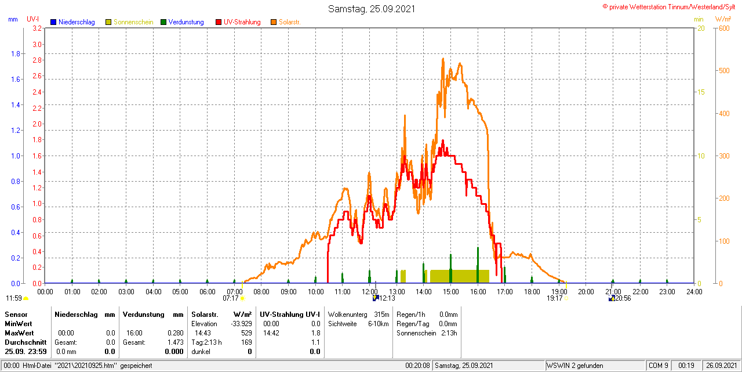Click the moon icon next to 20:56
This screenshot has height=372, width=742.
pos(611,298)
